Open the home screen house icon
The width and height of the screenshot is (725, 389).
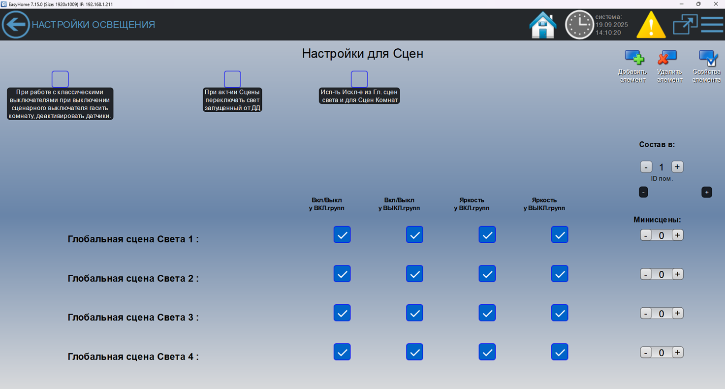[543, 25]
